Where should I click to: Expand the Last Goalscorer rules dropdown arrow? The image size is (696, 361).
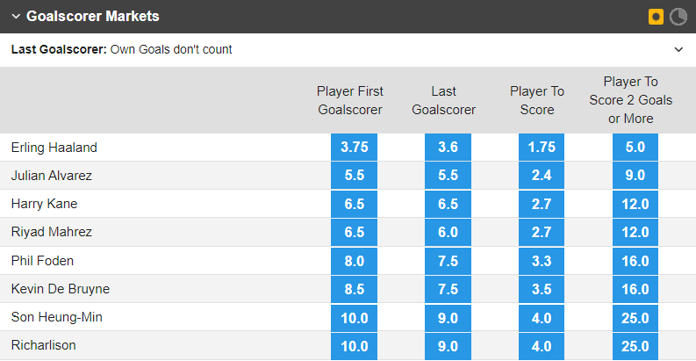coord(678,49)
